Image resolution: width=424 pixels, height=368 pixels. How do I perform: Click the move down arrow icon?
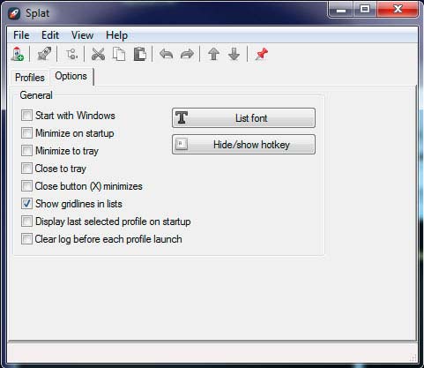(234, 54)
